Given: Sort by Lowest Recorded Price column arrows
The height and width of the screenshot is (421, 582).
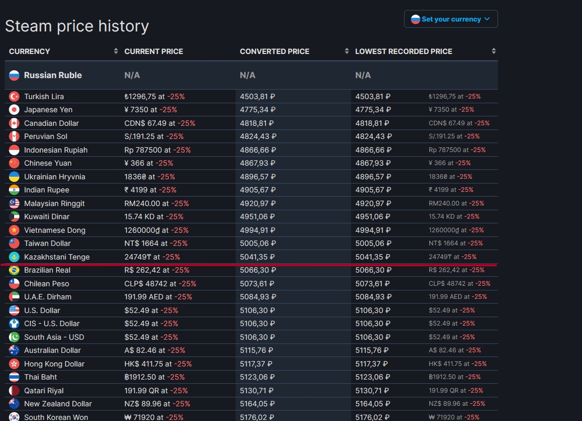Looking at the screenshot, I should [493, 51].
